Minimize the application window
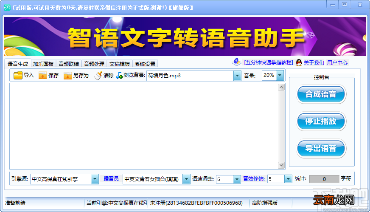This screenshot has width=370, height=212. (333, 5)
